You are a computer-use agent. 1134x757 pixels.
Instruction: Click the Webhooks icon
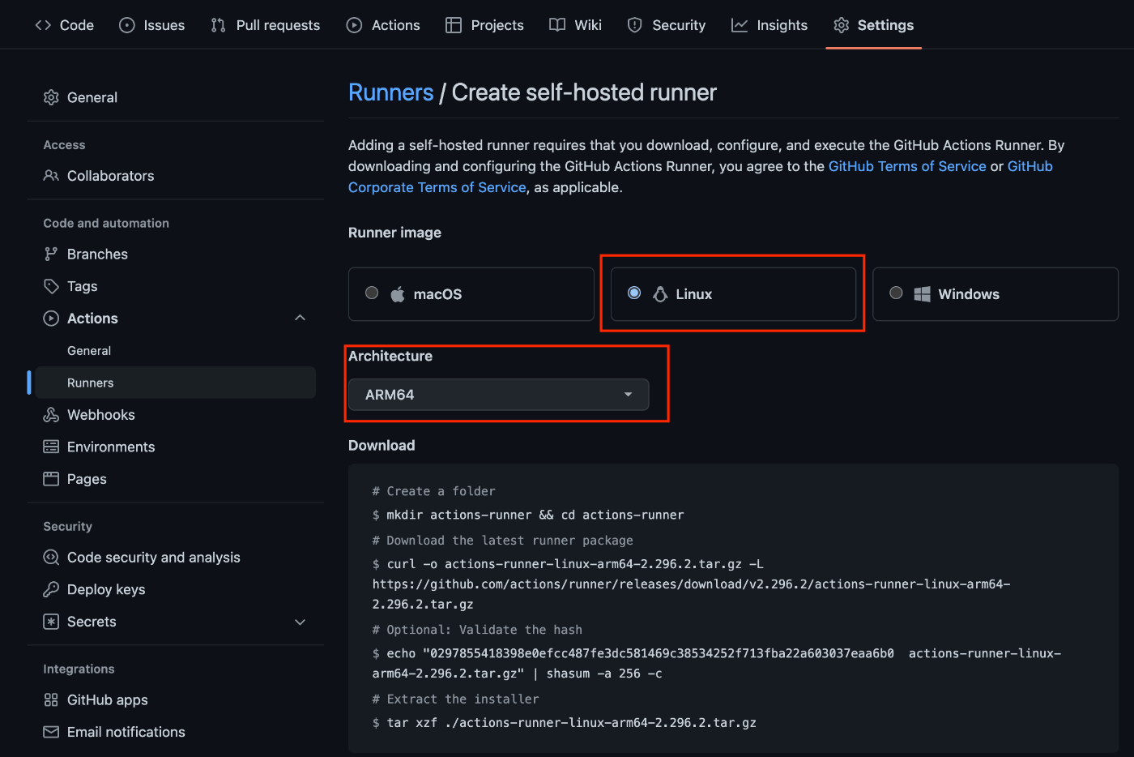tap(51, 415)
